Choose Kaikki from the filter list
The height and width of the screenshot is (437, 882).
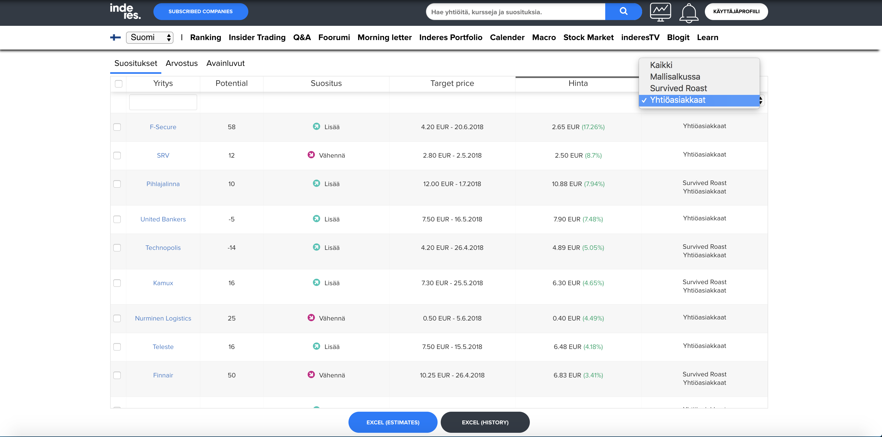[661, 65]
